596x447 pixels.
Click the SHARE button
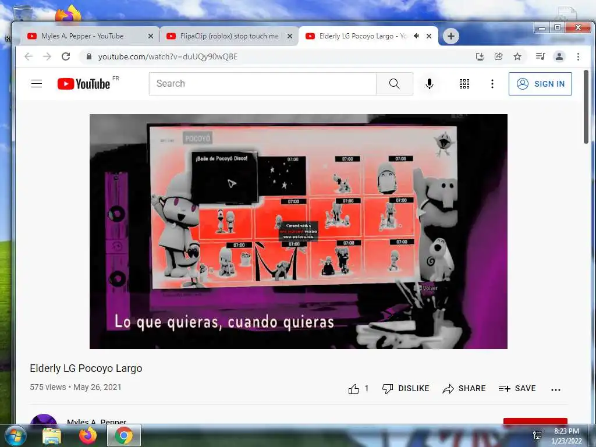(x=464, y=388)
